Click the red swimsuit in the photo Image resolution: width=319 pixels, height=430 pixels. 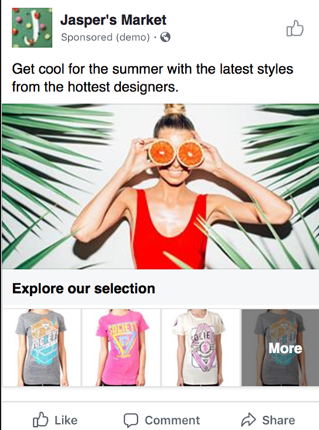[171, 230]
